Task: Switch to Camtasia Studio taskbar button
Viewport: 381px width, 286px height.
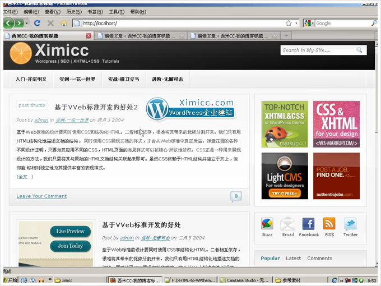Action: click(x=245, y=280)
